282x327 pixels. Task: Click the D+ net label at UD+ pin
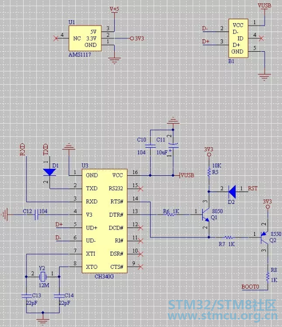click(59, 225)
